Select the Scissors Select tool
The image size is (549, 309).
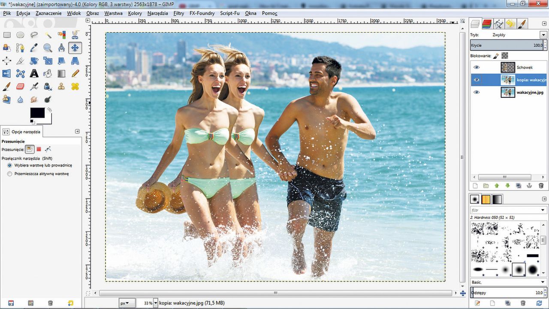[75, 35]
